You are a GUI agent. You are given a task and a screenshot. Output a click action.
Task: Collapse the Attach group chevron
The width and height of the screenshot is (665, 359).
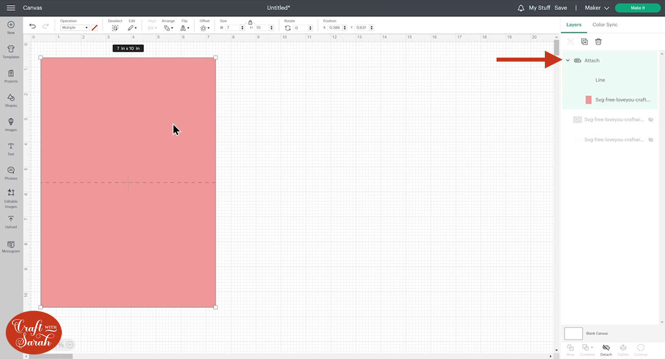tap(568, 60)
